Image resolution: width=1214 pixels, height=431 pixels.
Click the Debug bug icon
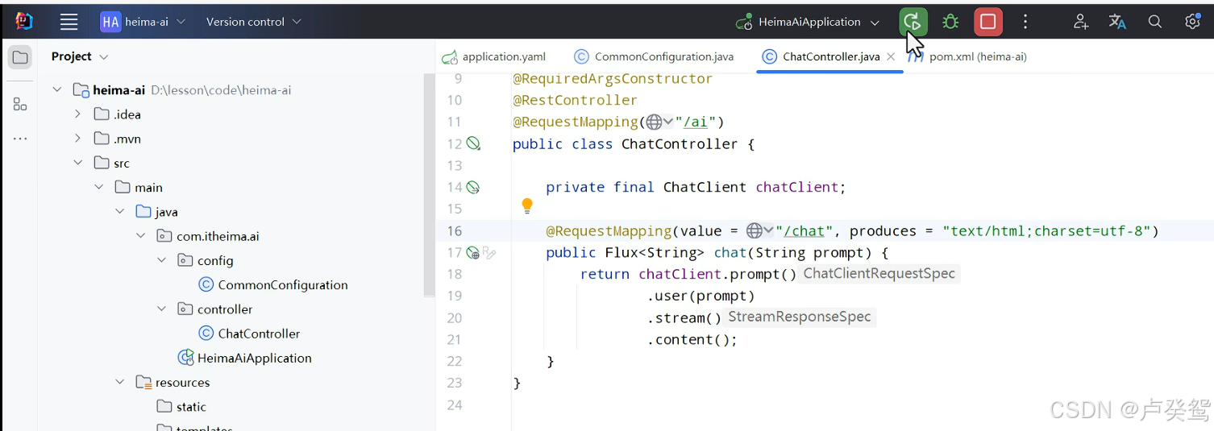pos(950,22)
